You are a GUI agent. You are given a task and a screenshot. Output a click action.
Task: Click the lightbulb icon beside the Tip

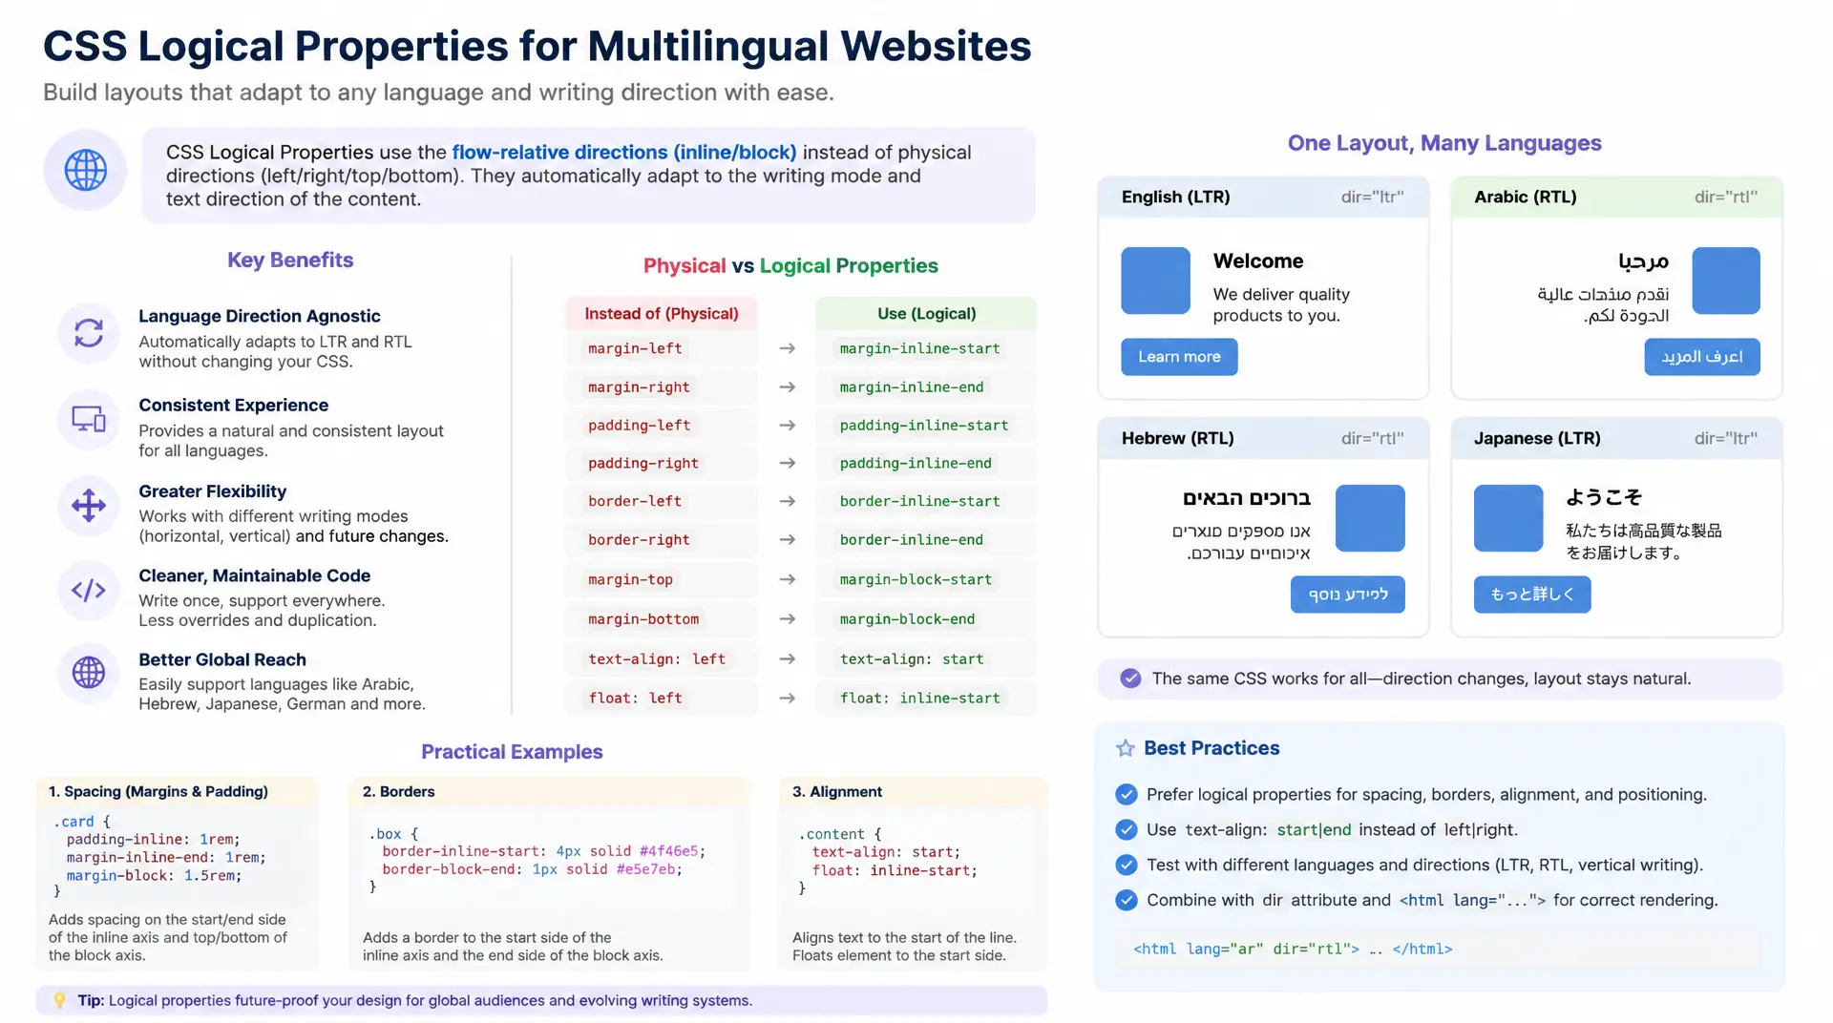pos(59,1000)
